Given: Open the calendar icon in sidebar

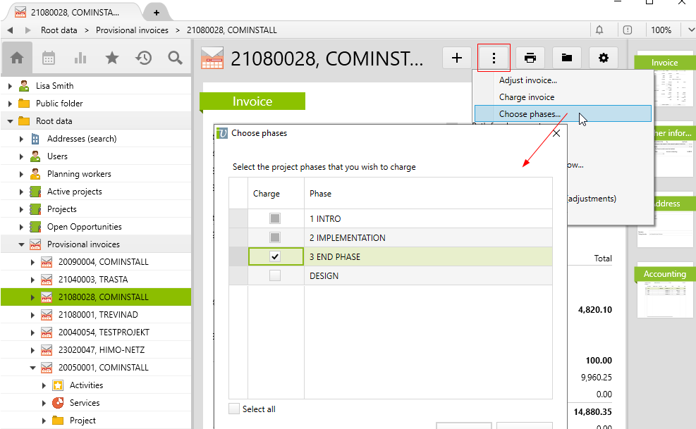Looking at the screenshot, I should click(x=49, y=58).
